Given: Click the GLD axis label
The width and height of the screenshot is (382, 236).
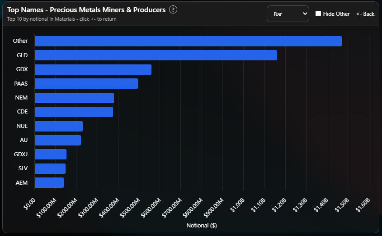Looking at the screenshot, I should pos(22,55).
